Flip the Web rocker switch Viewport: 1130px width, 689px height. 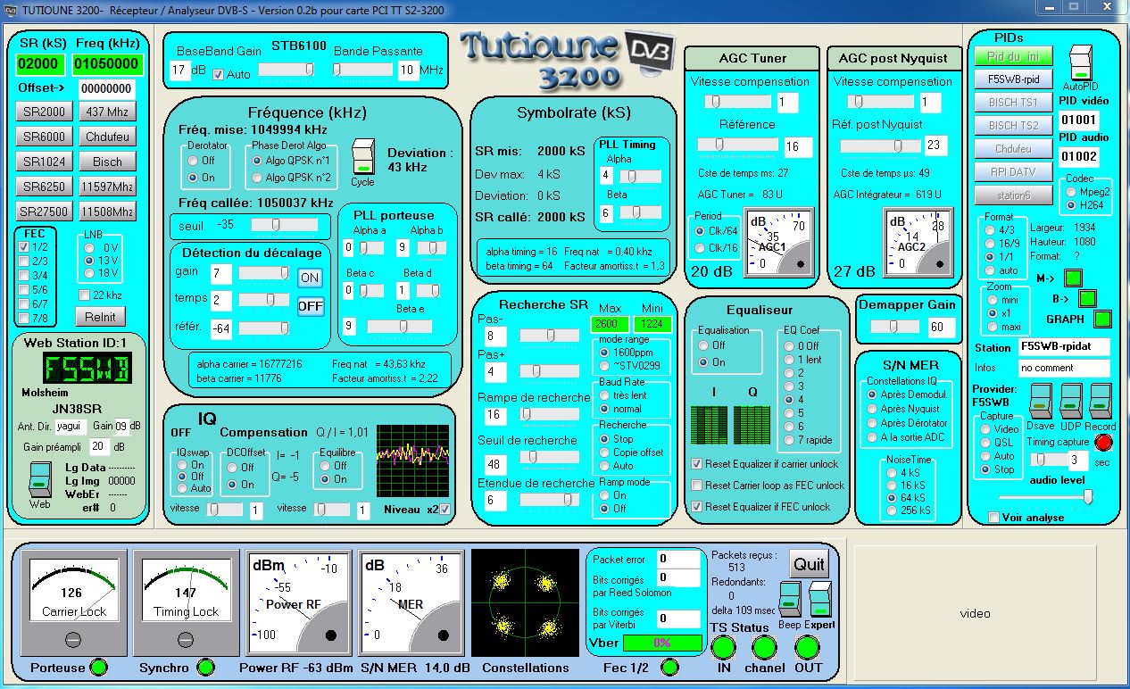40,479
